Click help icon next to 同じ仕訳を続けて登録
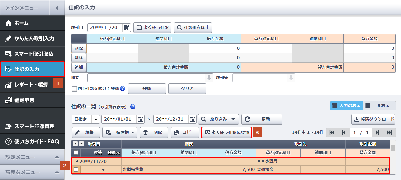The width and height of the screenshot is (401, 180). 123,89
